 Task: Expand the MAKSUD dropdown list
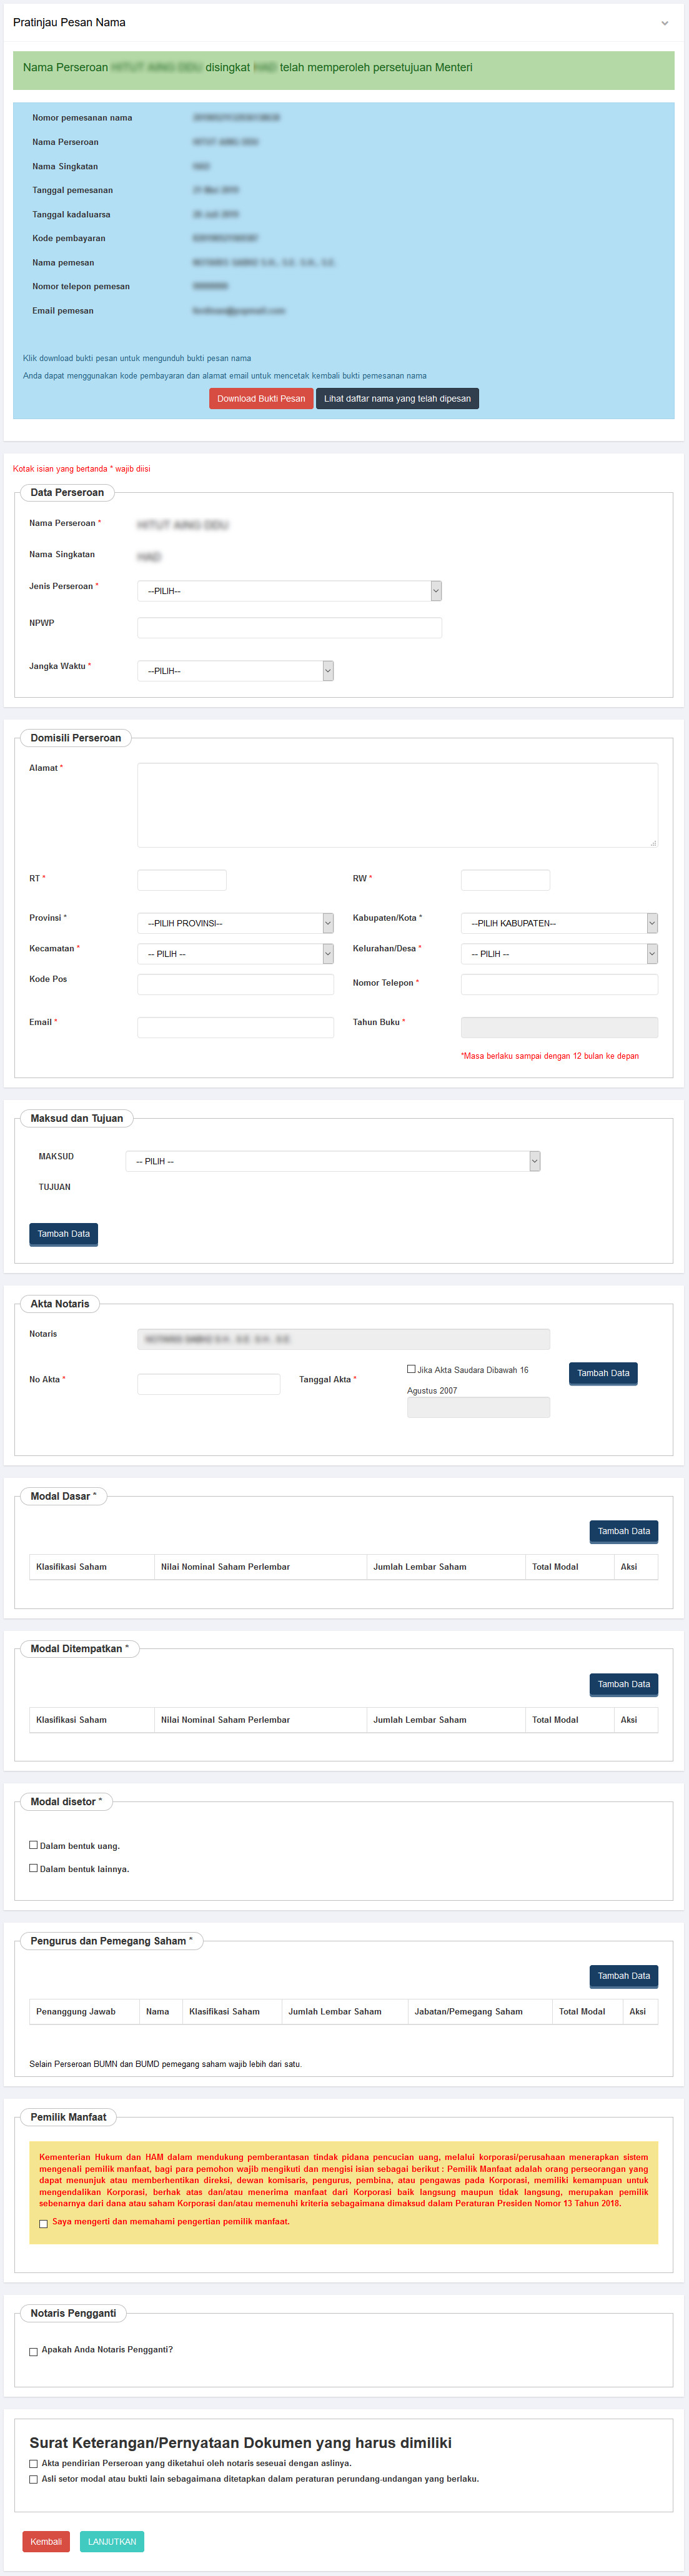(x=332, y=1161)
